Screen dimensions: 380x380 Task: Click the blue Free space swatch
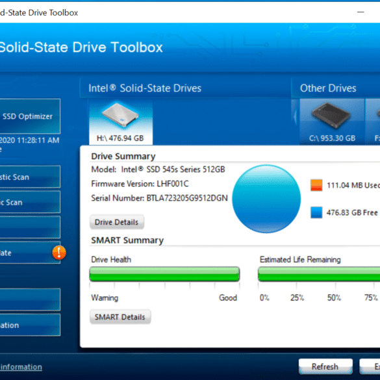[316, 212]
